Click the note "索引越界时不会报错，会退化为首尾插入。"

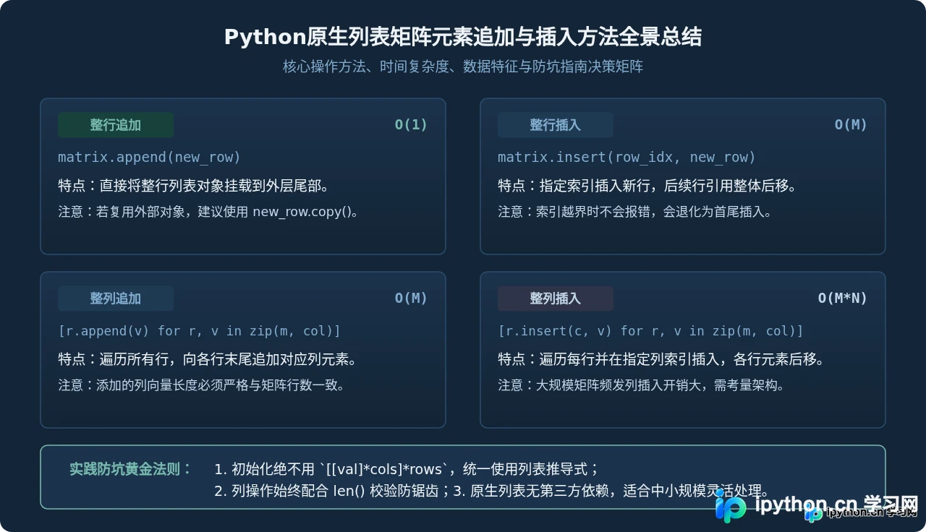pyautogui.click(x=635, y=212)
